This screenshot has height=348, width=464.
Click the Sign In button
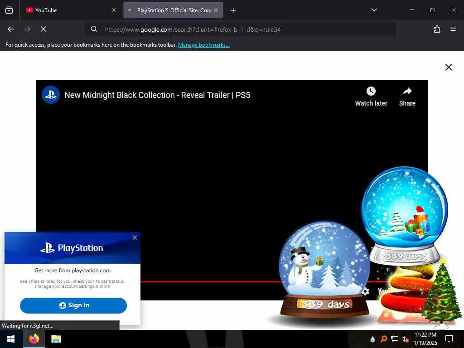[73, 305]
